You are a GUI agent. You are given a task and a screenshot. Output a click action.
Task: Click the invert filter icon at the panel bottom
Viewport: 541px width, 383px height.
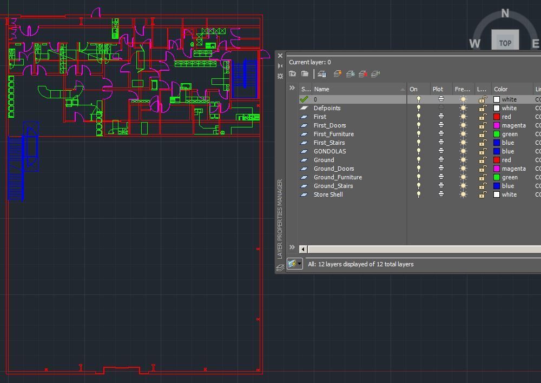[292, 264]
